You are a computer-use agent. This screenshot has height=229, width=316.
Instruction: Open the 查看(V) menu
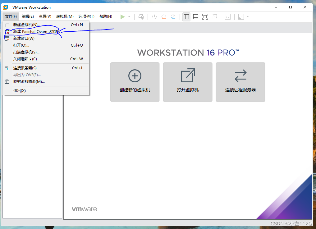coord(45,16)
